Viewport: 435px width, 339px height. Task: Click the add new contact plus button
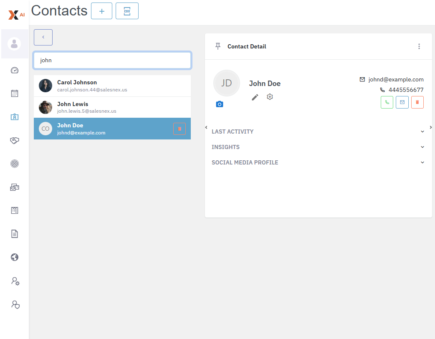101,11
